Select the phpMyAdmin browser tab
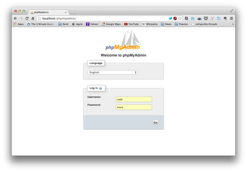The image size is (247, 172). (48, 12)
